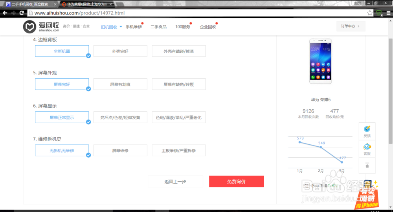Click the red 免费询价 button
Screen dimensions: 393x212
click(x=236, y=181)
